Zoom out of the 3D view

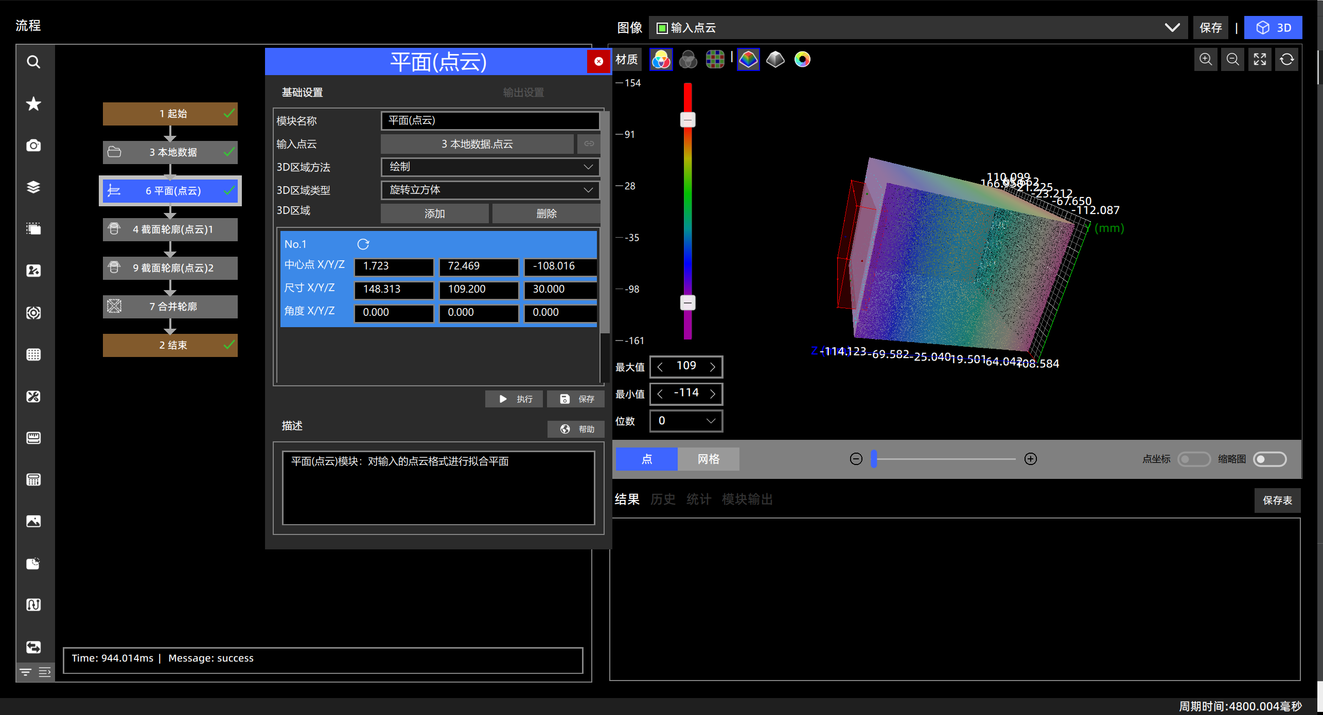tap(1232, 59)
